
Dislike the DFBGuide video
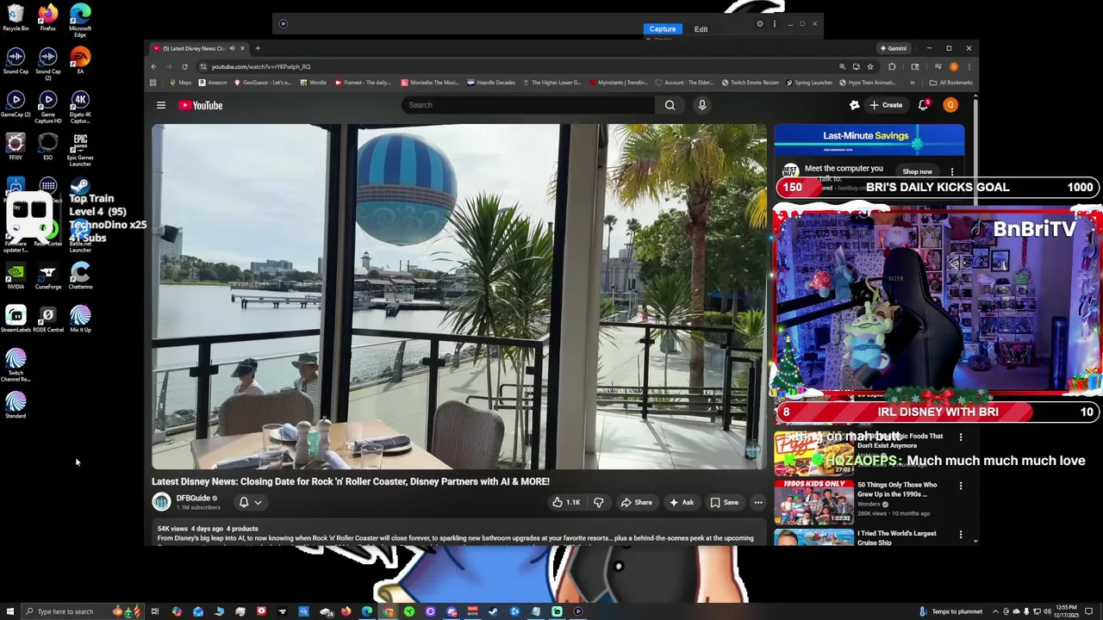tap(598, 502)
